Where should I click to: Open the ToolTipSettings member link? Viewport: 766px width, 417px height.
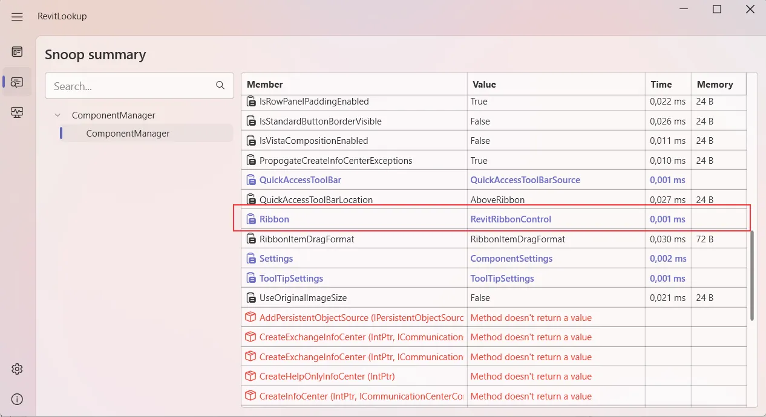pyautogui.click(x=291, y=279)
